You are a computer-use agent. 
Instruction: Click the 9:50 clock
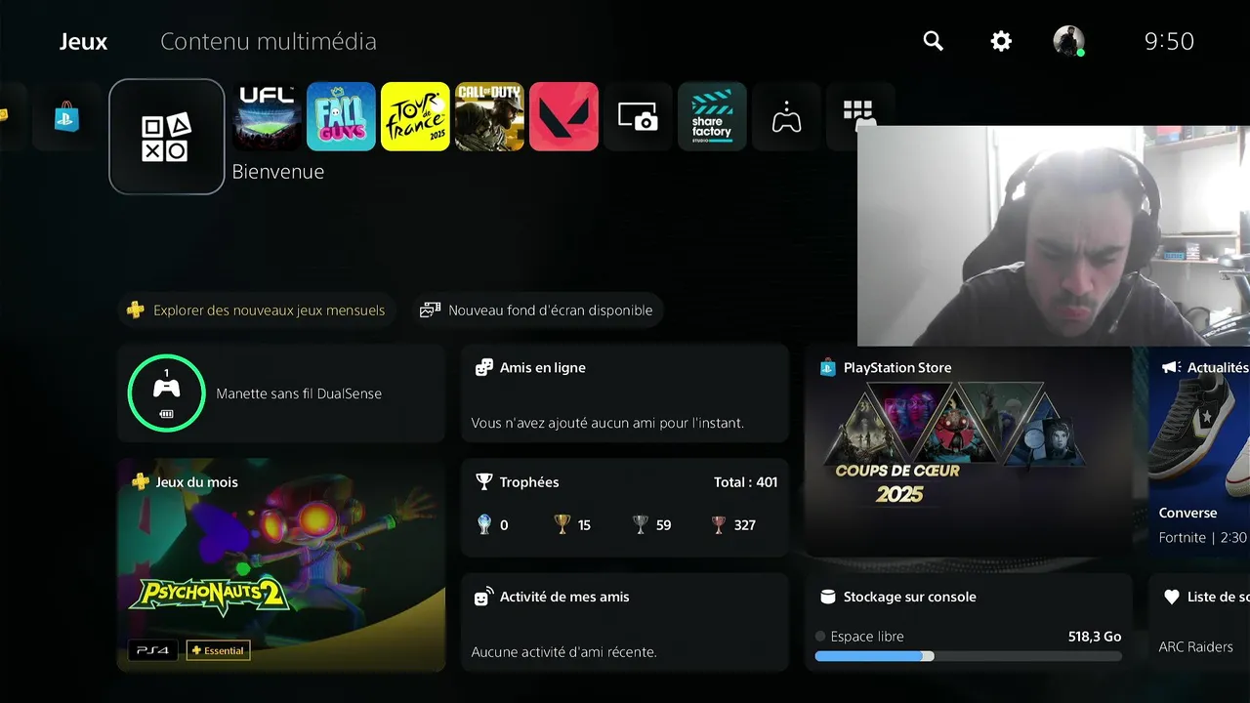point(1169,41)
